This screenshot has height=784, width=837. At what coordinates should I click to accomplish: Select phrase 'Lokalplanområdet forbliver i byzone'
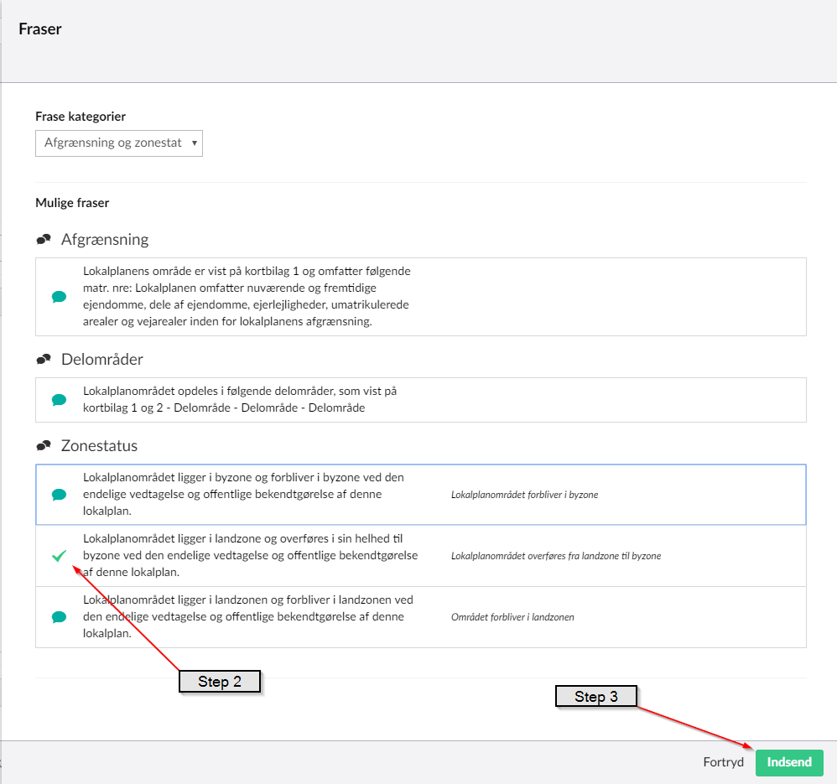tap(524, 495)
